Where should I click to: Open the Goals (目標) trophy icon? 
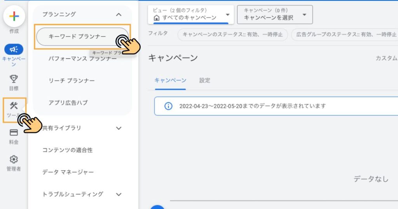(x=14, y=79)
